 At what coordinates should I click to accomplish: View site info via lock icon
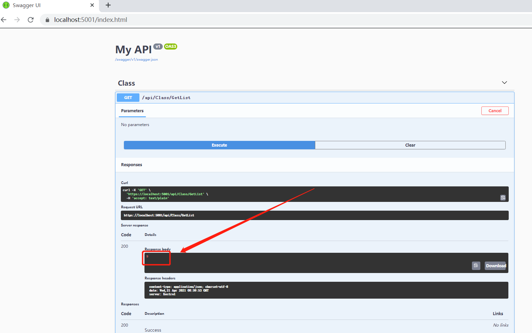tap(47, 20)
